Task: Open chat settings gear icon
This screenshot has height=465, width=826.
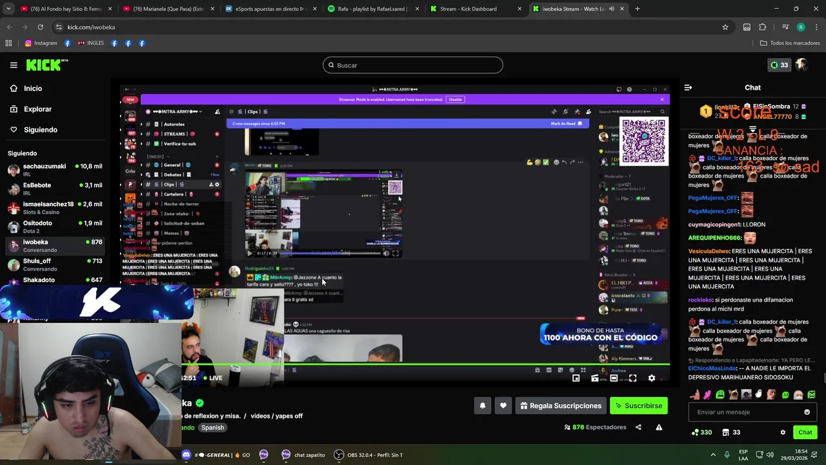Action: (783, 432)
